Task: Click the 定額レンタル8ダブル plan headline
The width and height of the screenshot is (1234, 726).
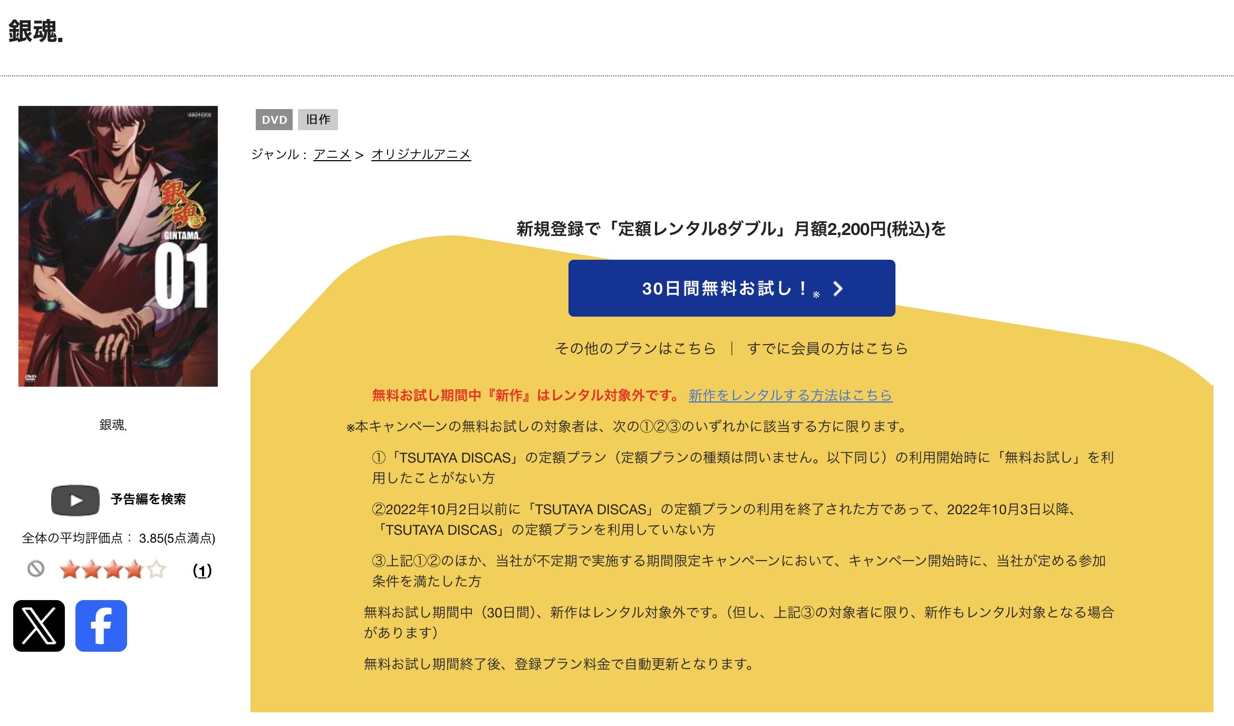Action: click(731, 229)
